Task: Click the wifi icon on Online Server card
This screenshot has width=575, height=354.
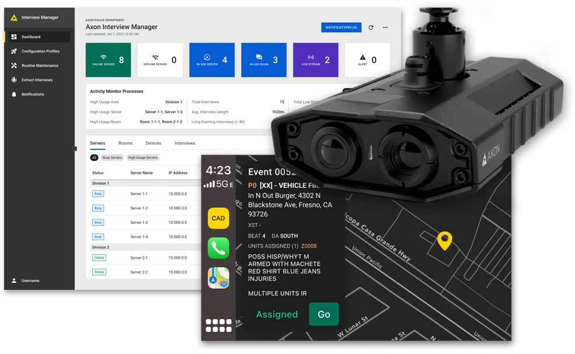Action: click(x=103, y=57)
